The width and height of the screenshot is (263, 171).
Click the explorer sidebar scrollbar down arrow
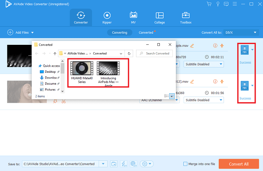tap(62, 91)
